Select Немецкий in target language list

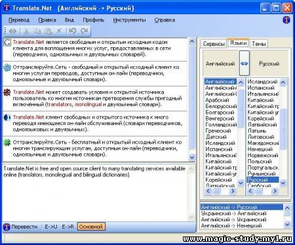(x=263, y=149)
